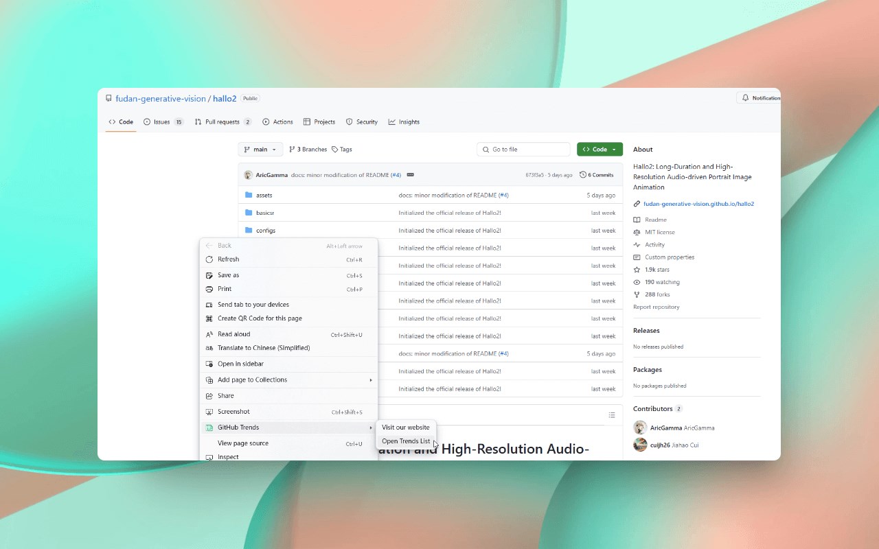The image size is (879, 549).
Task: Click the assets folder icon
Action: [249, 196]
